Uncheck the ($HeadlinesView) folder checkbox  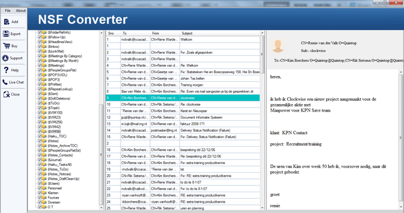coord(40,42)
